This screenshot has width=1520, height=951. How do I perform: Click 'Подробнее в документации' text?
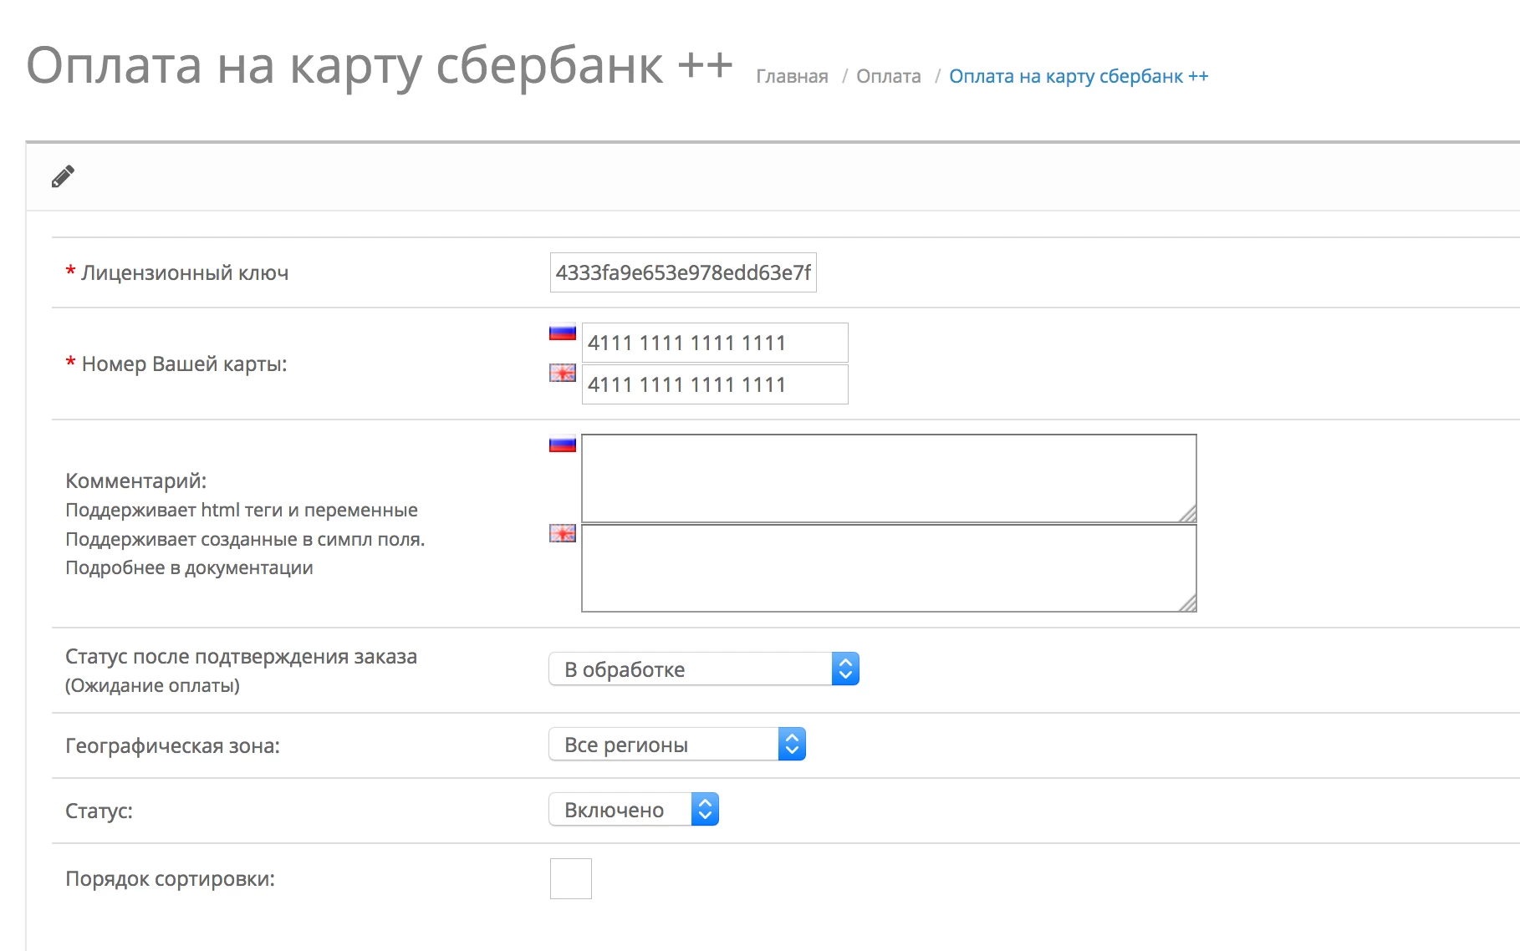click(x=189, y=568)
